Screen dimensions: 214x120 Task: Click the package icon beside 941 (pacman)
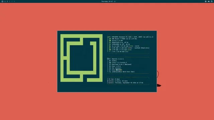click(x=110, y=68)
